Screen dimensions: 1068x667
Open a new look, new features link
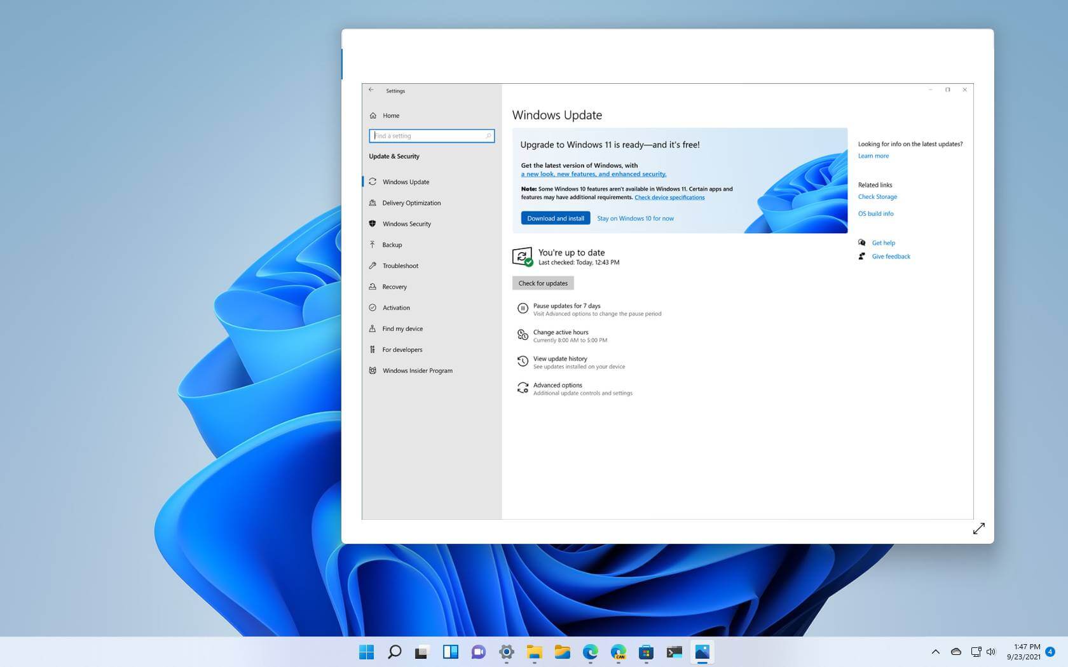click(x=594, y=174)
